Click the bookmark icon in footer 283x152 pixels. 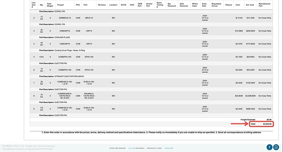coord(276,147)
